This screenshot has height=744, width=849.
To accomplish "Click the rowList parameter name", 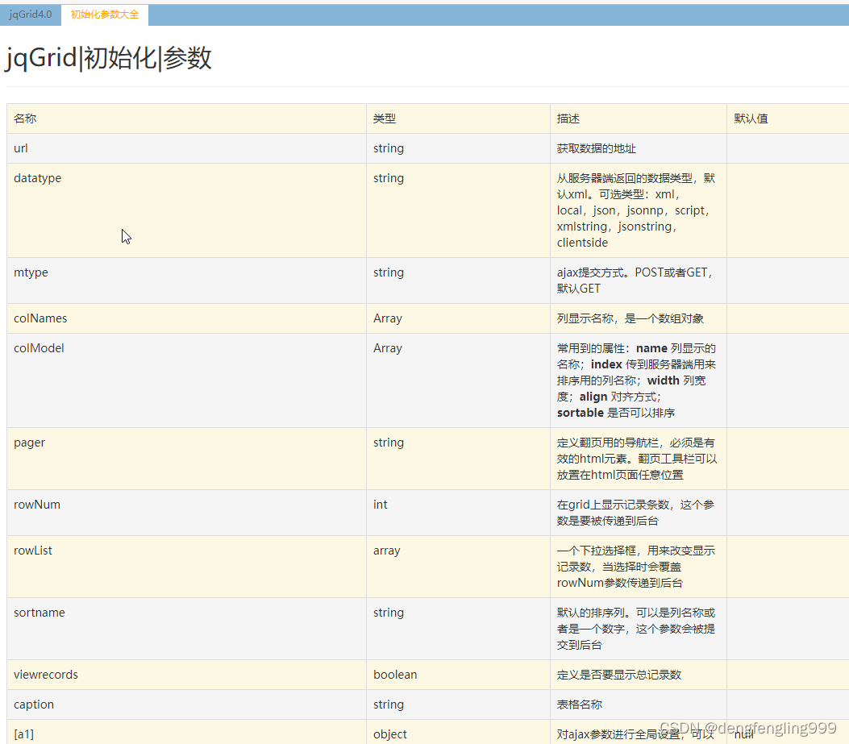I will click(x=32, y=550).
